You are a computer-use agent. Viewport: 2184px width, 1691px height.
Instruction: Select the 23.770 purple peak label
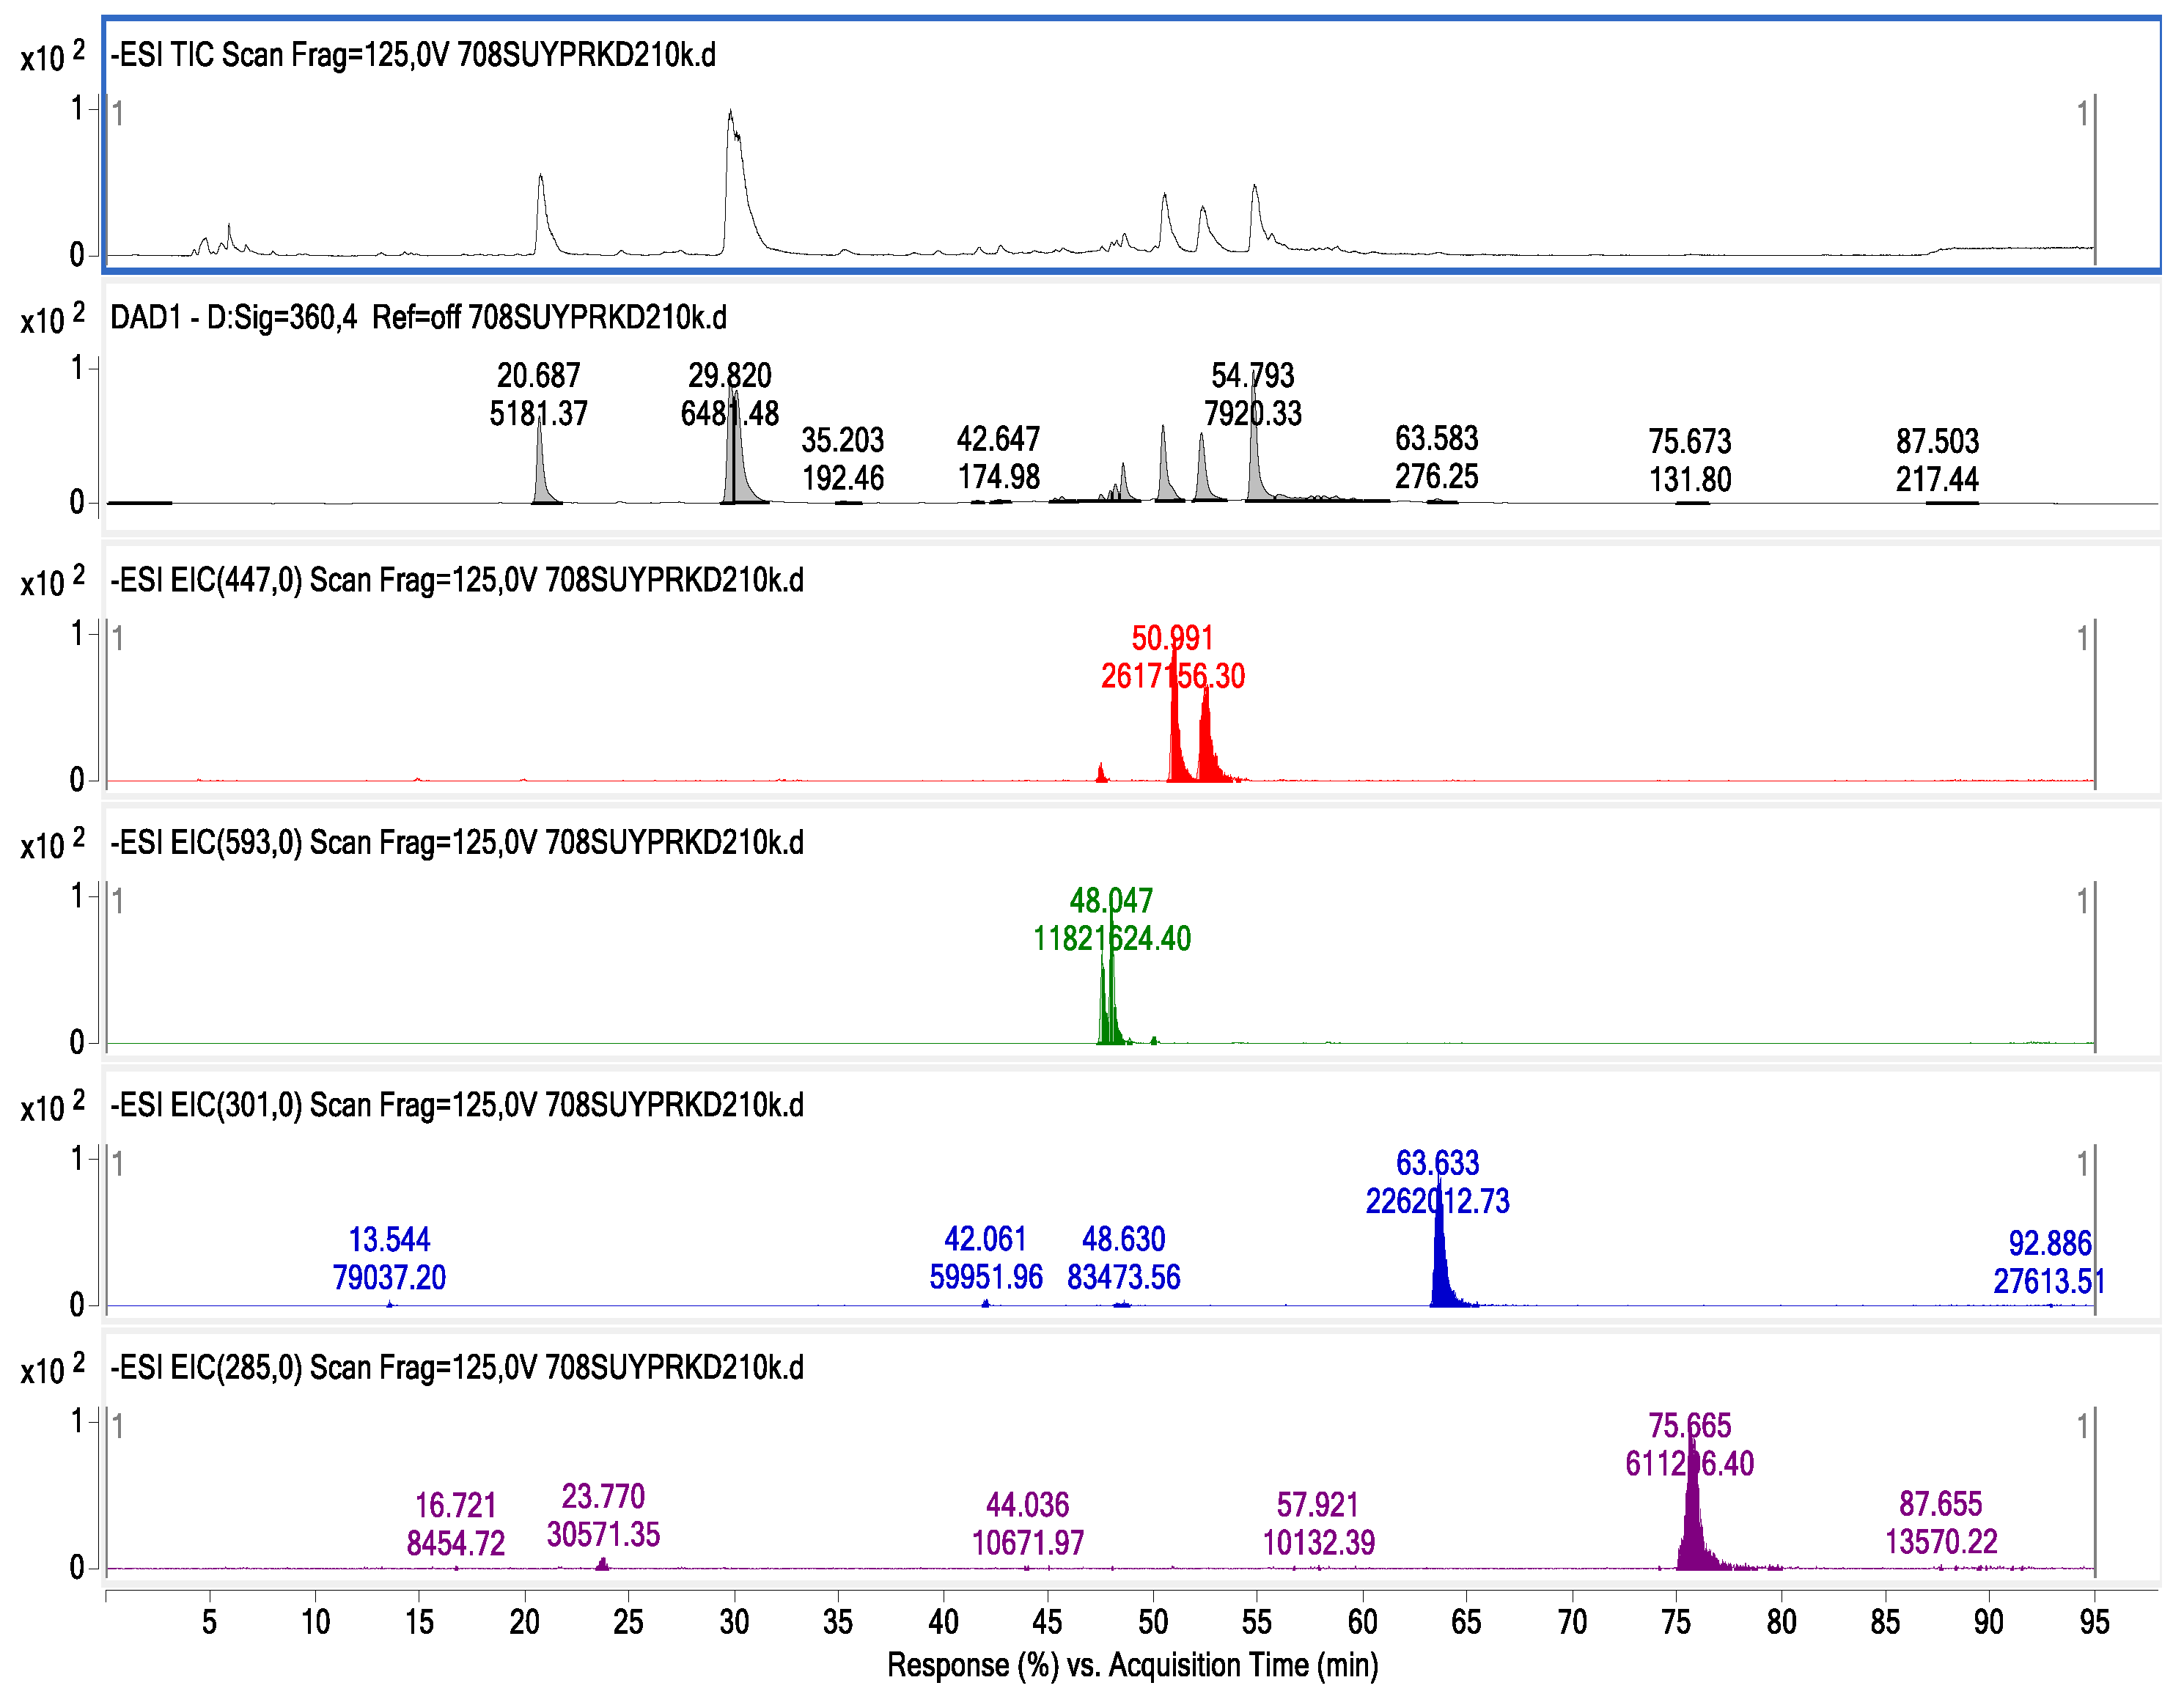pyautogui.click(x=603, y=1496)
